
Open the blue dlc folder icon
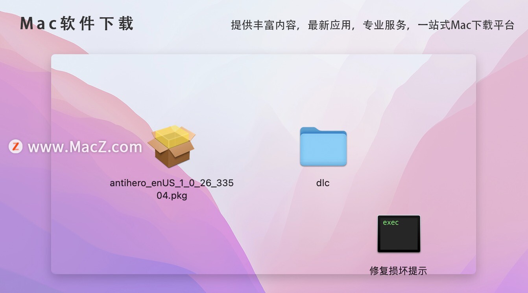(x=323, y=146)
